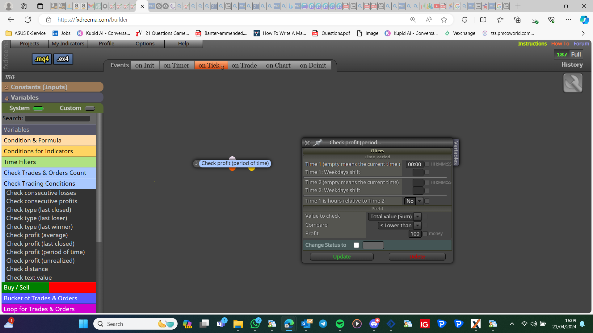The width and height of the screenshot is (593, 333).
Task: Open Time 1 is hours relative dropdown
Action: point(414,201)
